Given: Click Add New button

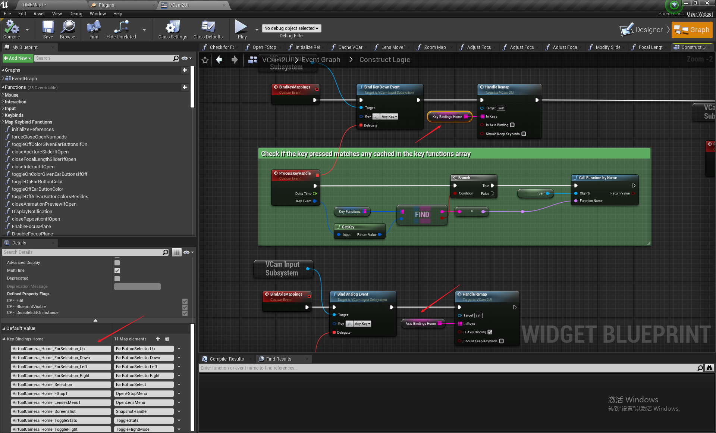Looking at the screenshot, I should click(18, 58).
